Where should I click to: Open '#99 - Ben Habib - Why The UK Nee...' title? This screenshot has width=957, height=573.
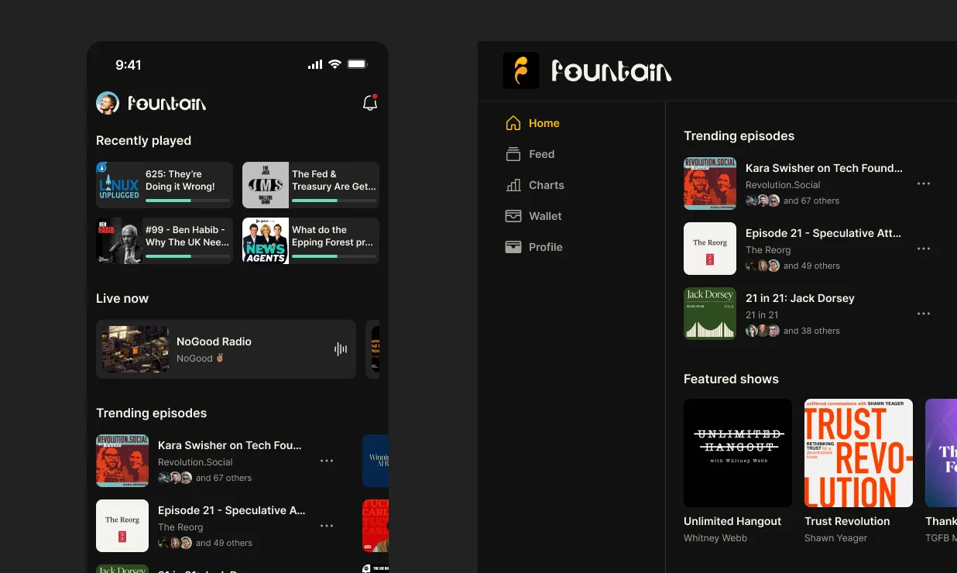coord(187,236)
